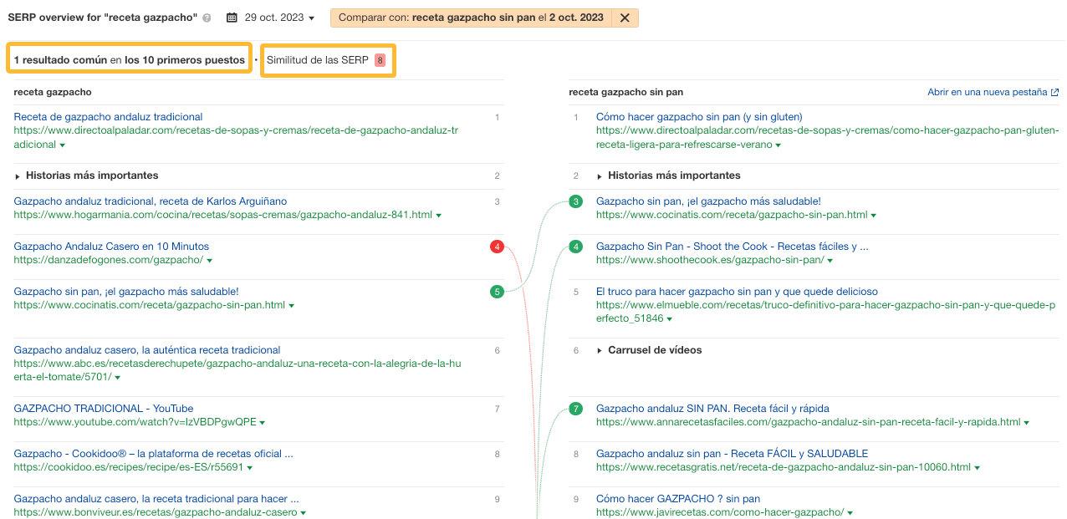Image resolution: width=1067 pixels, height=519 pixels.
Task: Click the green position 5 badge on left
Action: 498,292
